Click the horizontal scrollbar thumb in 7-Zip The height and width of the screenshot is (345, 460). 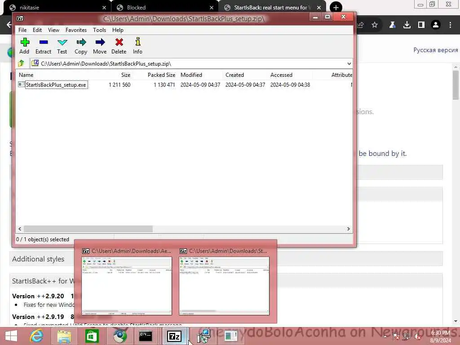pyautogui.click(x=88, y=229)
